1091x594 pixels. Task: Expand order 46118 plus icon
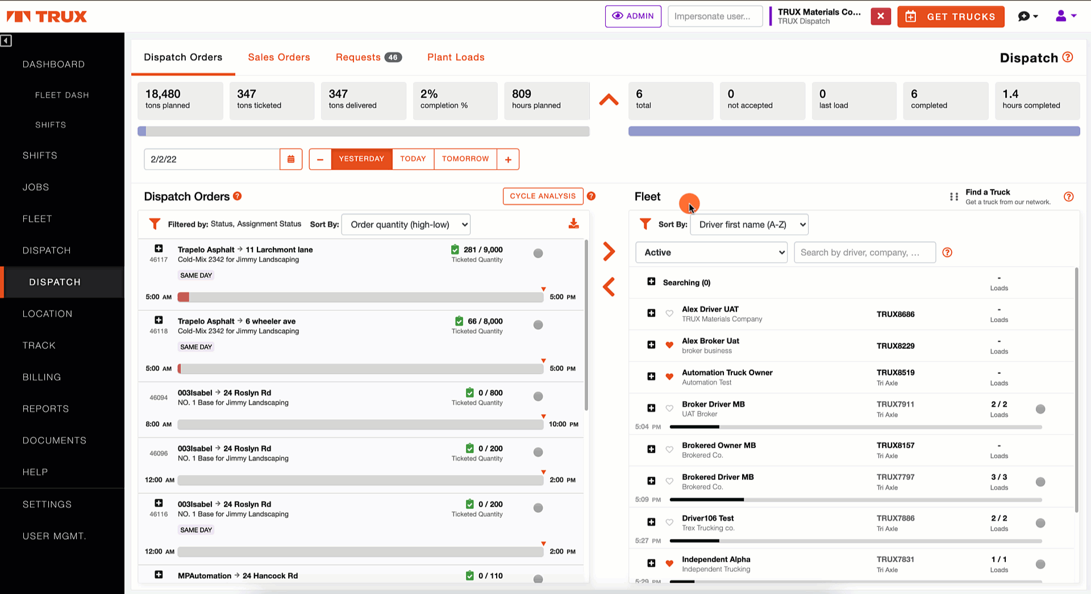click(x=159, y=320)
